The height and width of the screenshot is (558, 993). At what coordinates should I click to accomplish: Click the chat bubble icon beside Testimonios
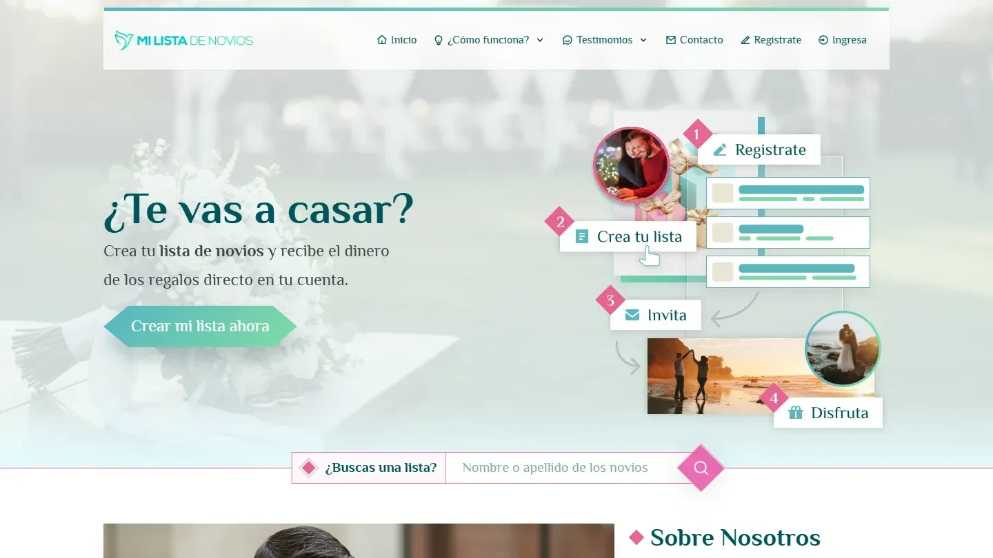click(568, 40)
